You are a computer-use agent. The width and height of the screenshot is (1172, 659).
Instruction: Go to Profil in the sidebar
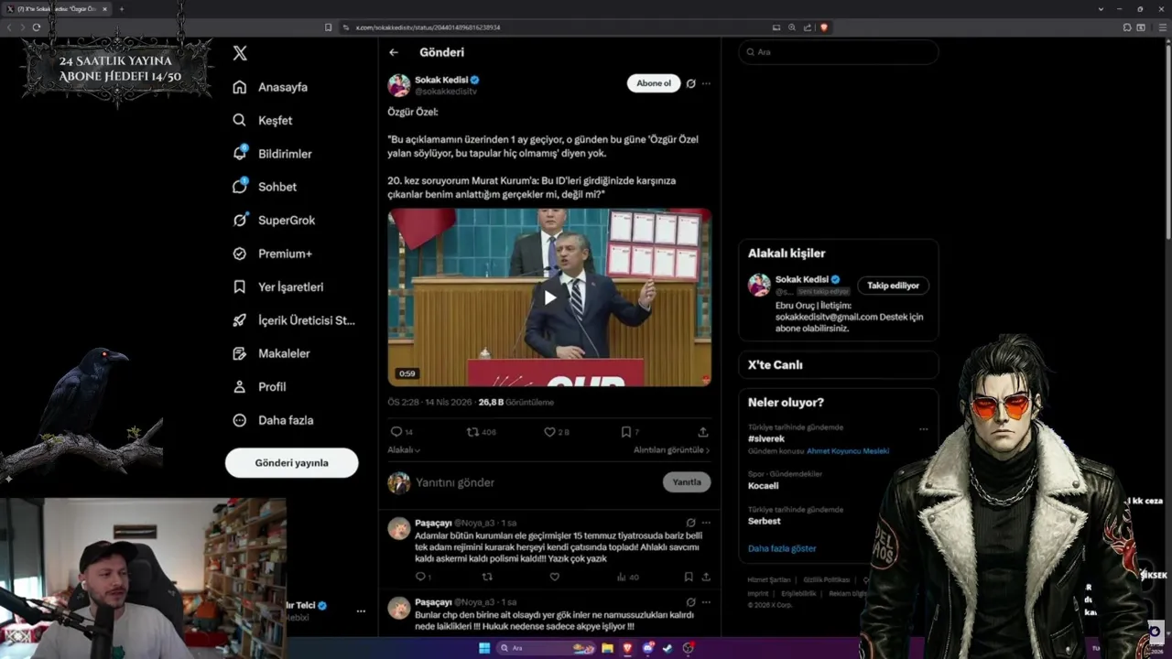[x=259, y=386]
